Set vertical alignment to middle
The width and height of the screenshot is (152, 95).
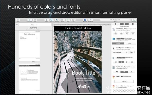124,72
